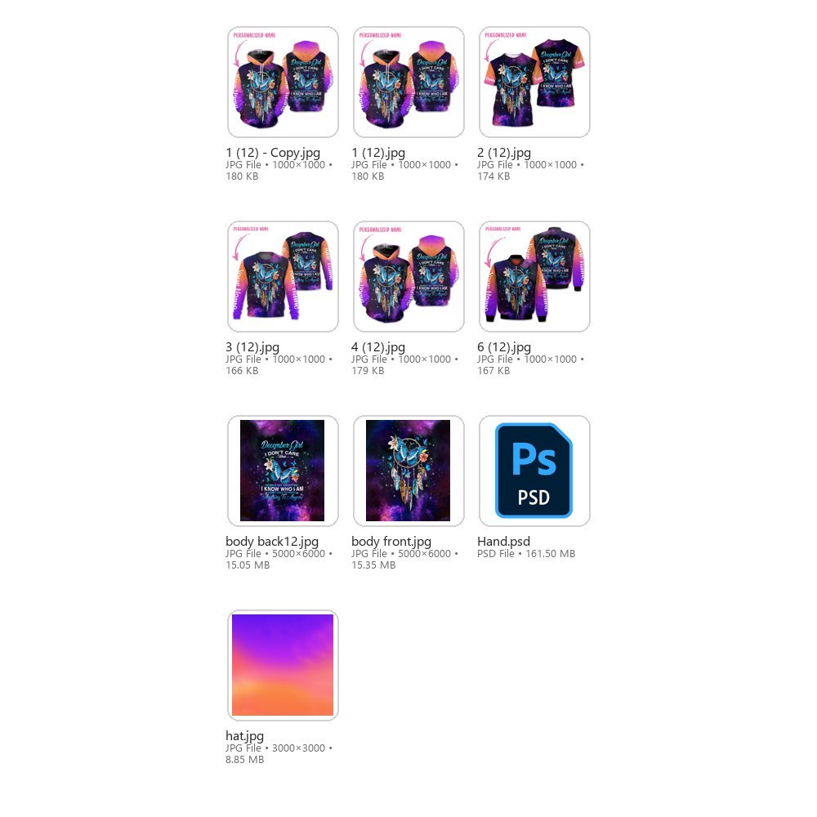Select the hat.jpg gradient thumbnail
The image size is (817, 817).
[x=283, y=665]
